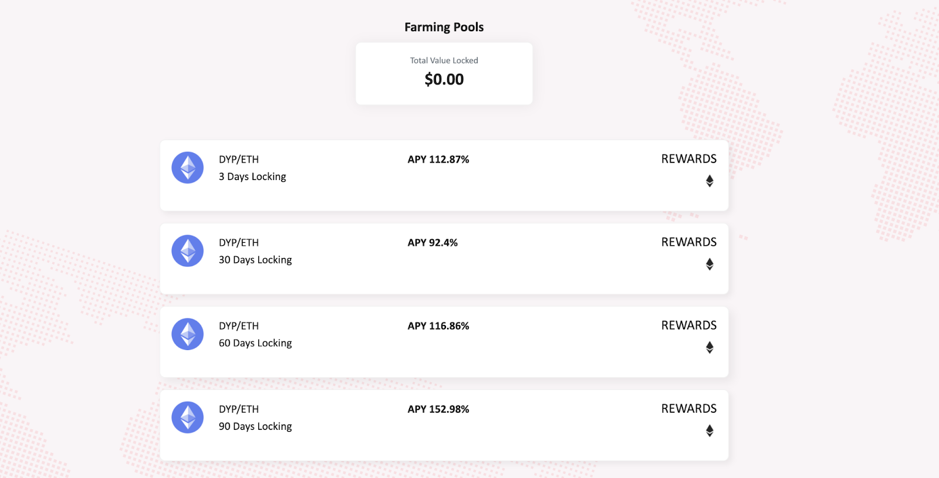Click APY 152.98% text
Screen dimensions: 939x478
(438, 409)
